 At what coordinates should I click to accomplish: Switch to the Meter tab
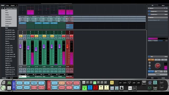[163, 5]
